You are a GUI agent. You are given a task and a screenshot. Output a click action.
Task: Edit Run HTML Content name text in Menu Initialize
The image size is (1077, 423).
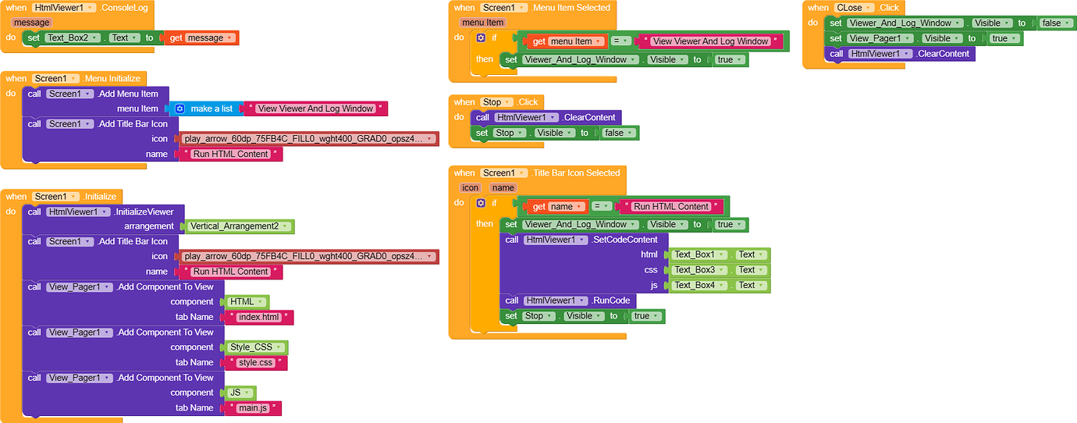pos(230,154)
